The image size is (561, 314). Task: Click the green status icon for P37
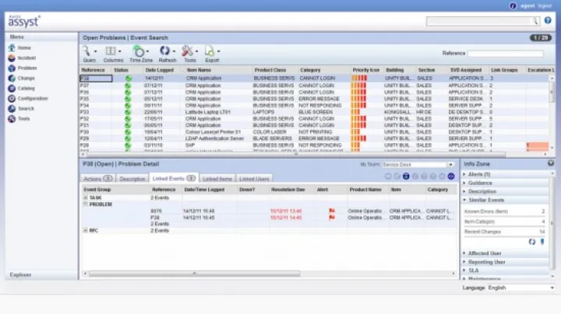click(128, 85)
